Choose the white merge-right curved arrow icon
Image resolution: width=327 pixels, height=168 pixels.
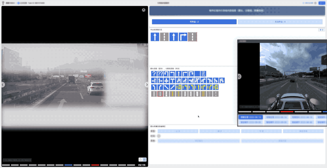tap(160, 87)
